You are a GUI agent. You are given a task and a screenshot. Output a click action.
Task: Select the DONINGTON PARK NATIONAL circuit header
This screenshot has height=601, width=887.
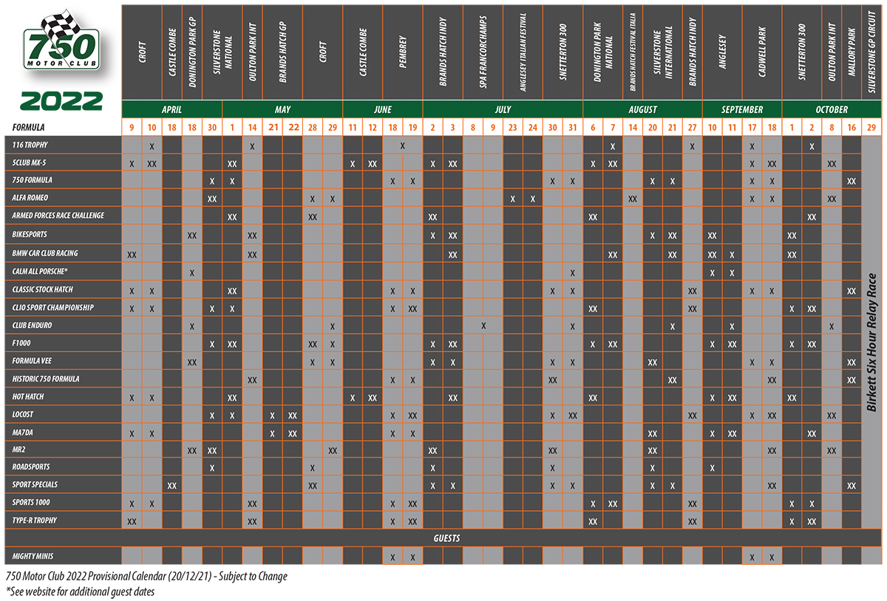tap(603, 53)
